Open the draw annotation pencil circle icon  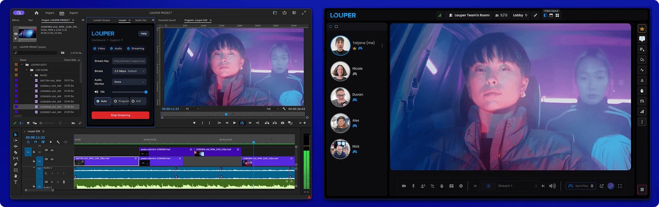tap(611, 186)
